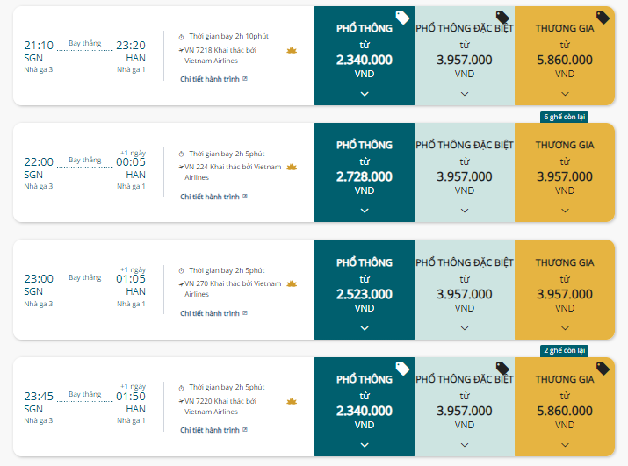Click the tag icon on 23:45 Thương Gia fare
This screenshot has width=628, height=466.
click(x=603, y=369)
